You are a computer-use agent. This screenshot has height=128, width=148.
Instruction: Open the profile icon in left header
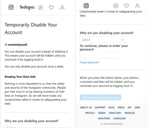click(x=62, y=8)
